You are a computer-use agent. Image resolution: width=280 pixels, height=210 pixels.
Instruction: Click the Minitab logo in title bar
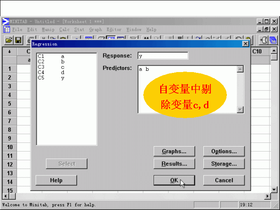tap(6, 21)
